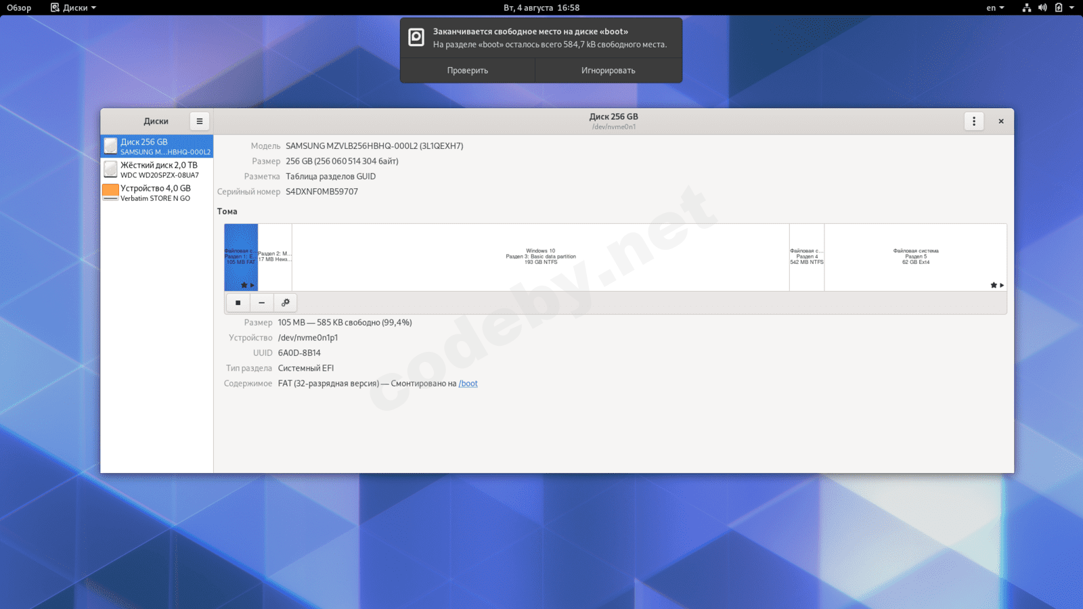This screenshot has height=609, width=1083.
Task: Click the device path /dev/nvme0n1p1
Action: 308,338
